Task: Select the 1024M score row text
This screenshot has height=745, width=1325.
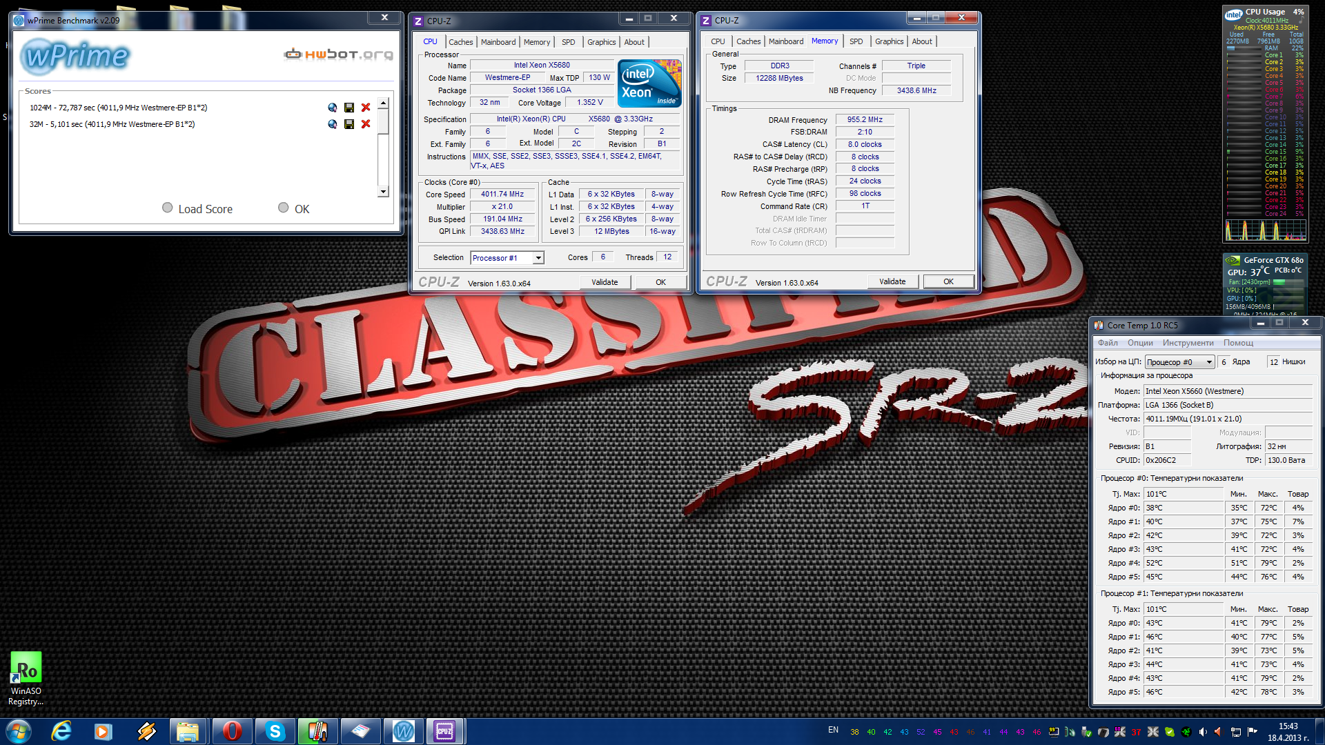Action: click(119, 108)
